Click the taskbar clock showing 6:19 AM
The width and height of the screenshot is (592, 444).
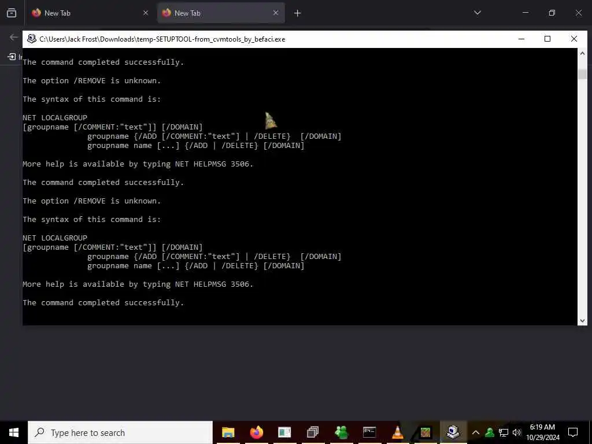(542, 432)
